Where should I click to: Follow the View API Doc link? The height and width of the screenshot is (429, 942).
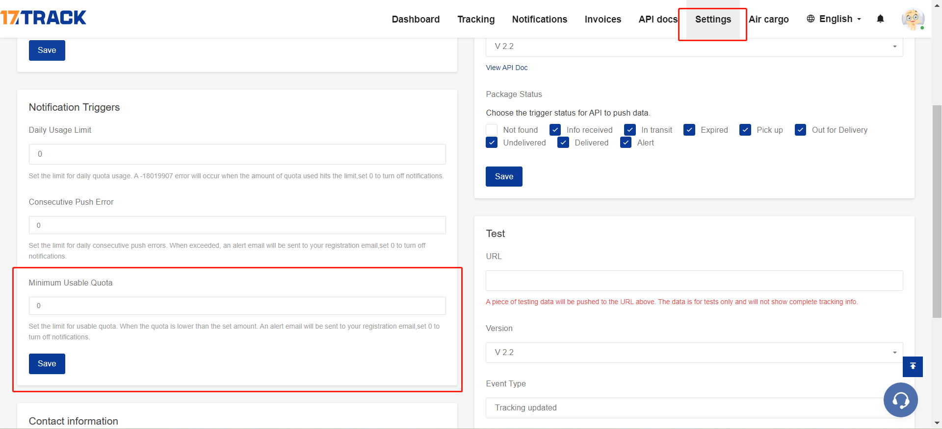point(506,68)
